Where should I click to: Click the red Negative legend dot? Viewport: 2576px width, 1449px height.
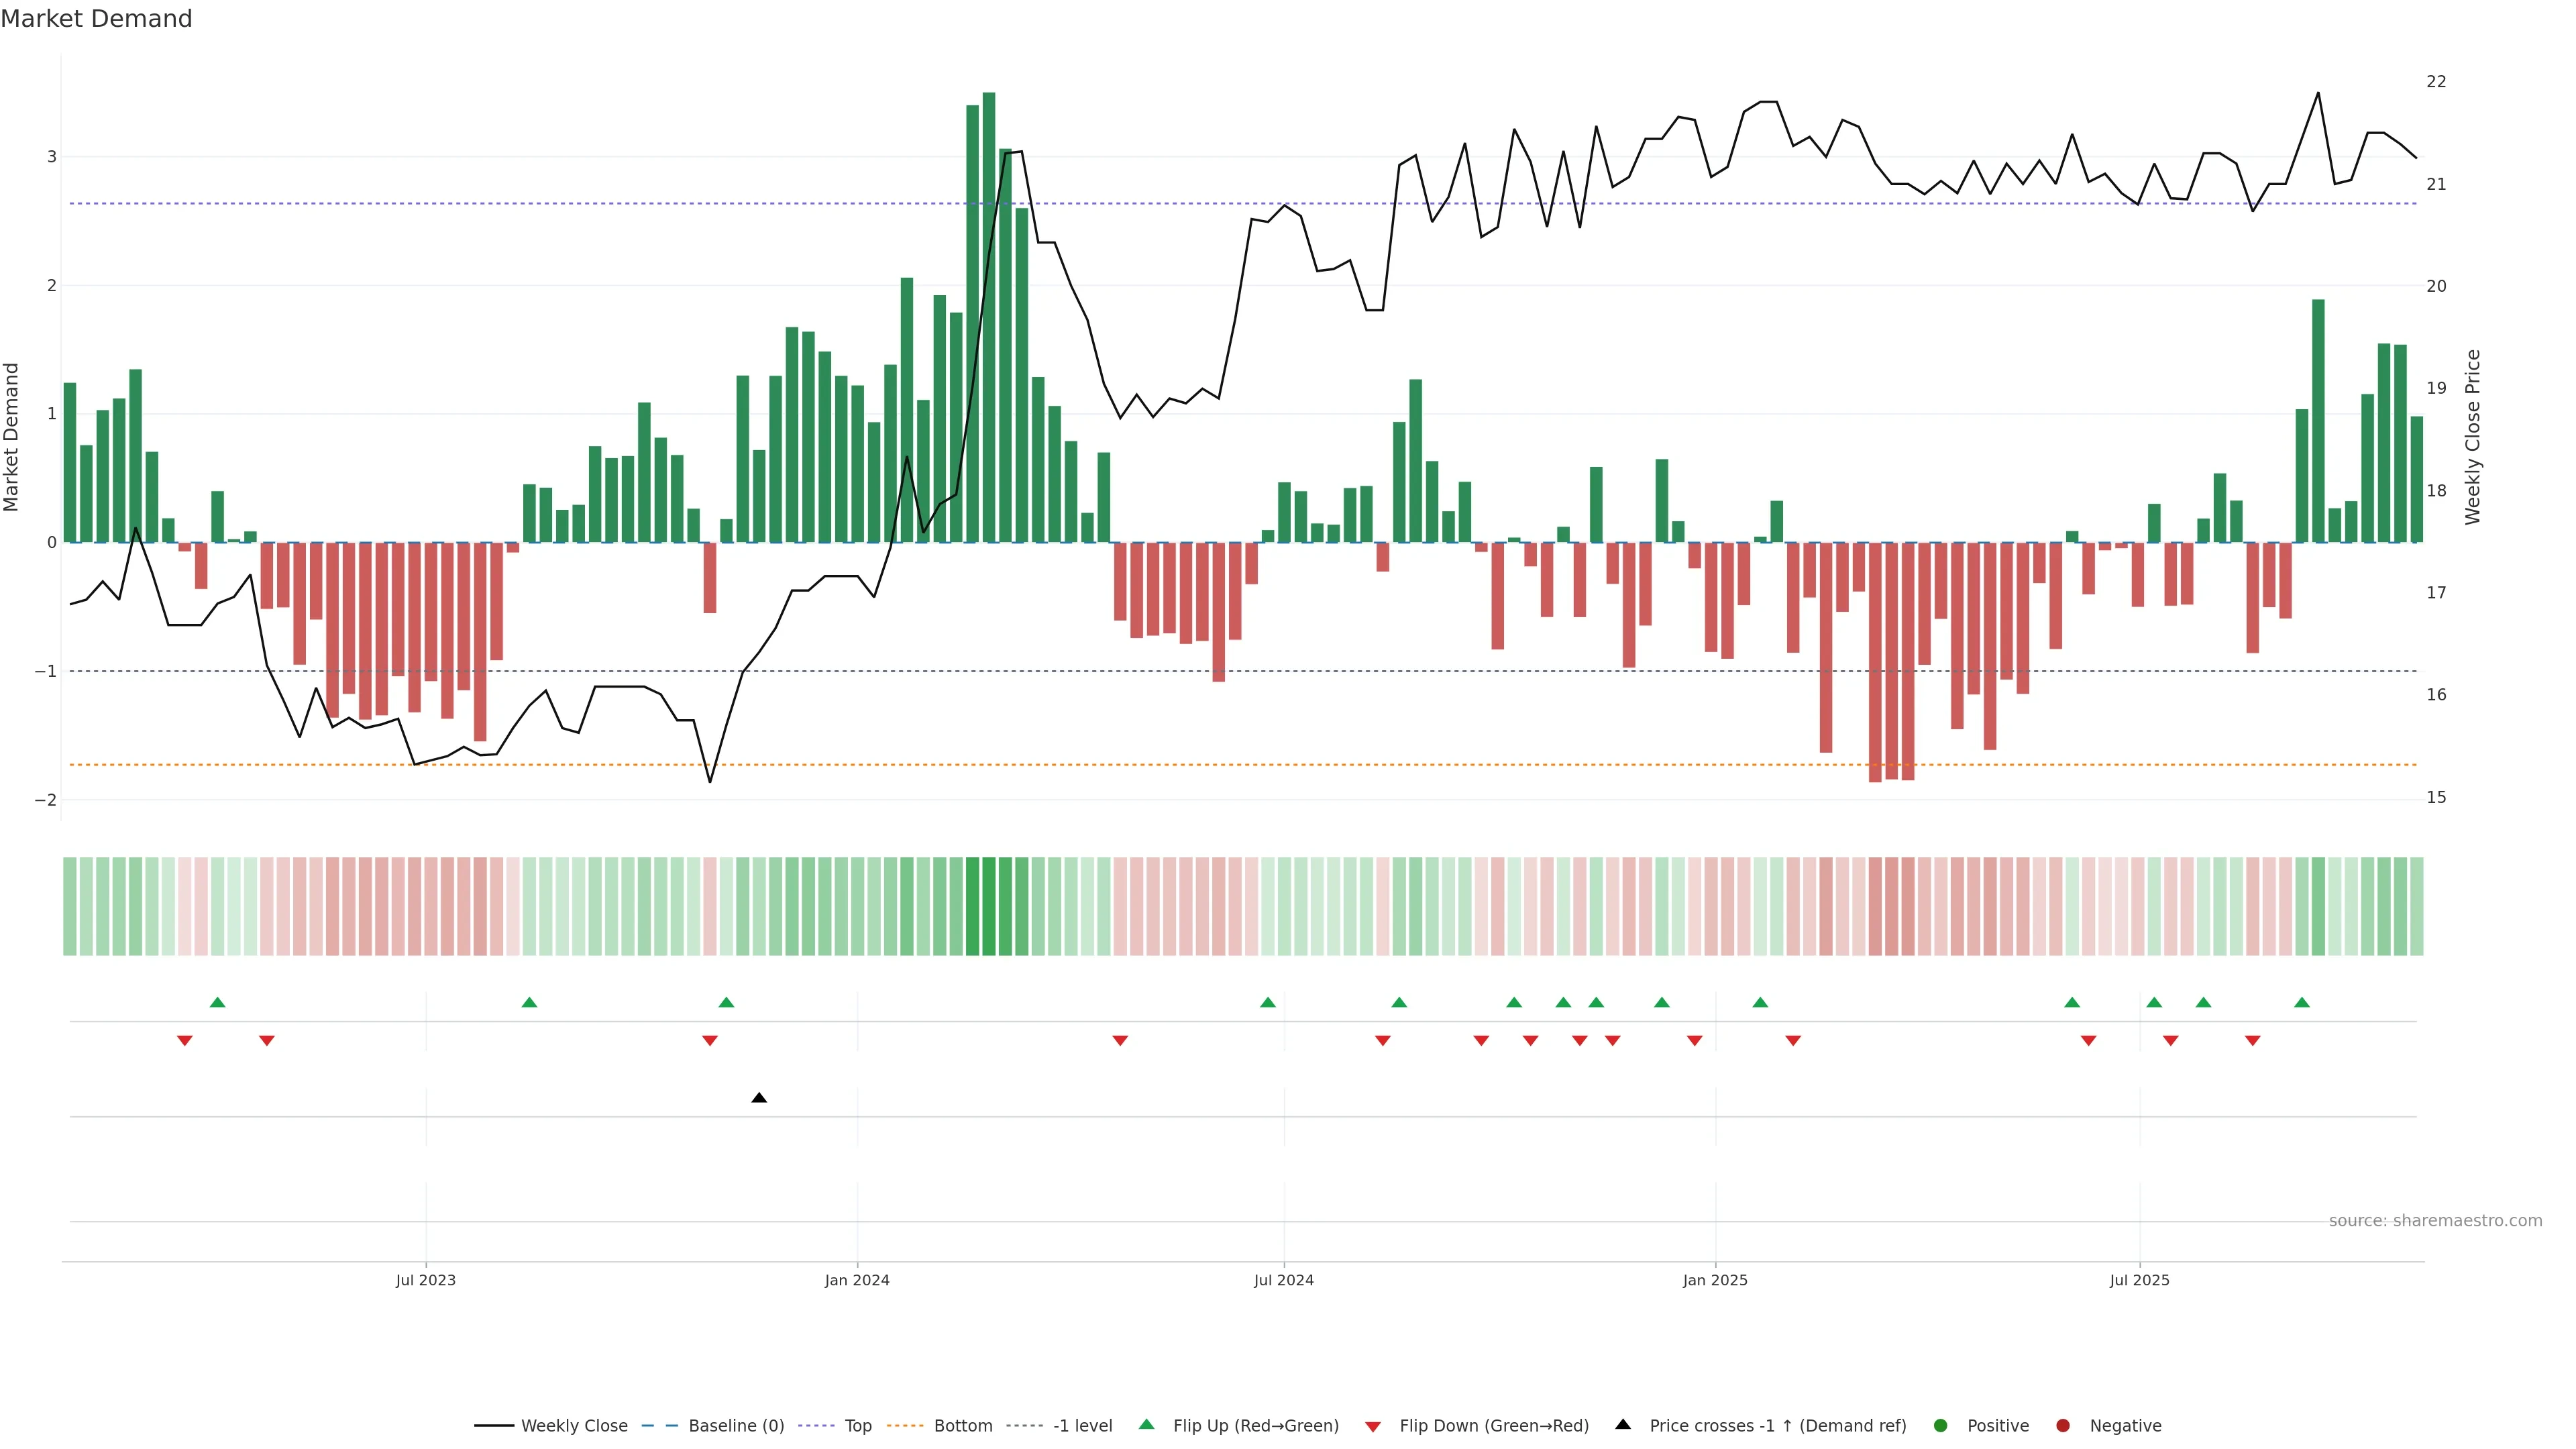[2063, 1425]
